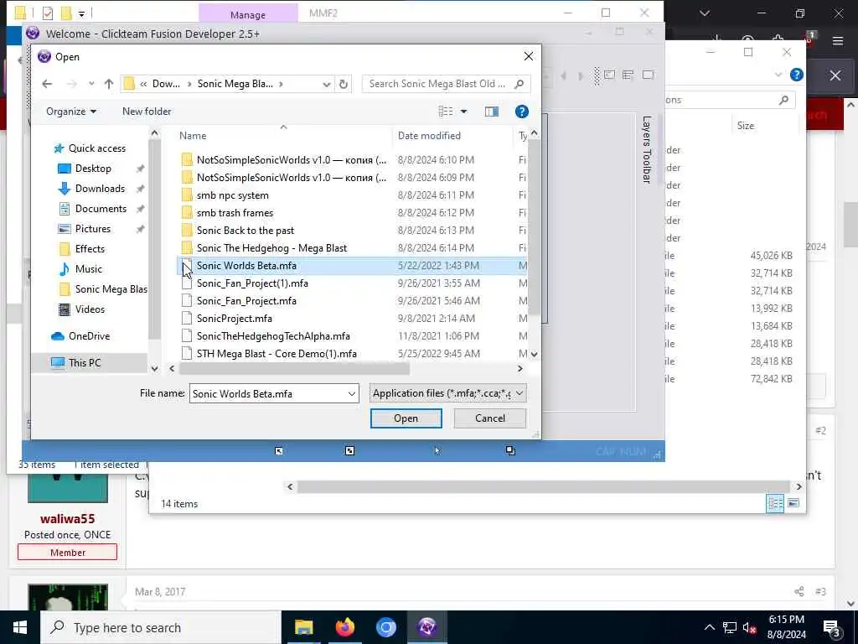Click the Clickteam Fusion taskbar icon

point(426,627)
